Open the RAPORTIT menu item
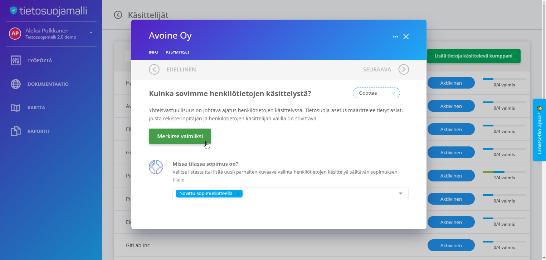Image resolution: width=546 pixels, height=260 pixels. coord(39,131)
